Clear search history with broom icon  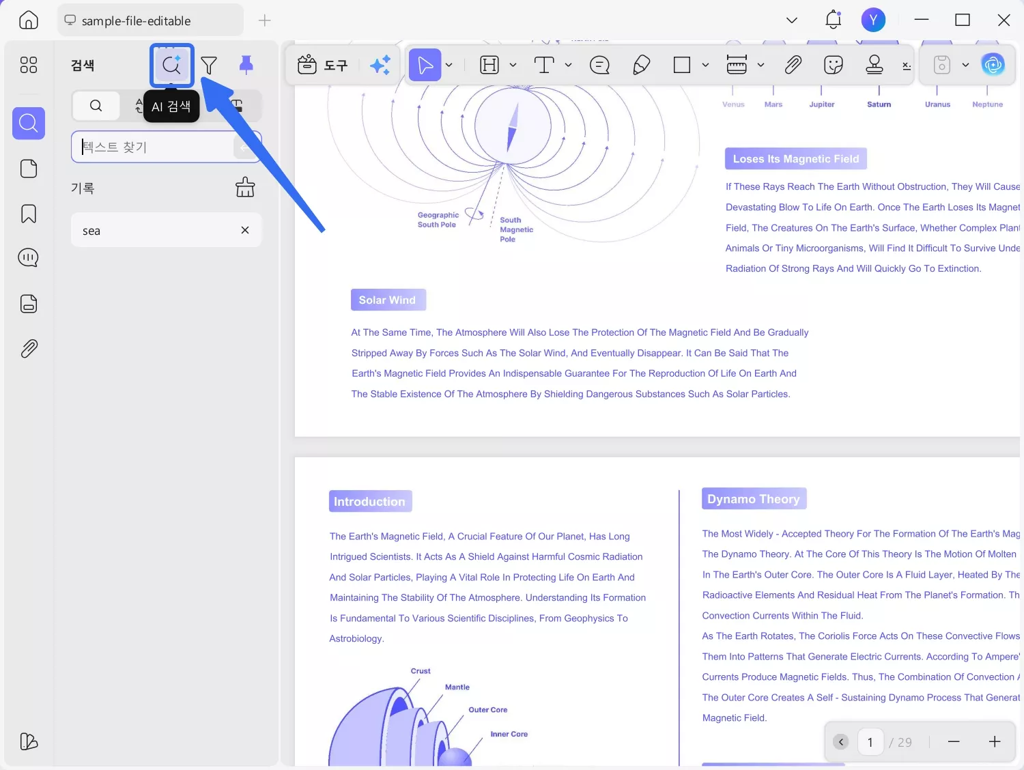point(245,187)
